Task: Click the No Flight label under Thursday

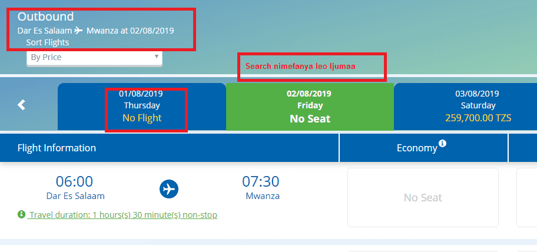Action: point(142,118)
